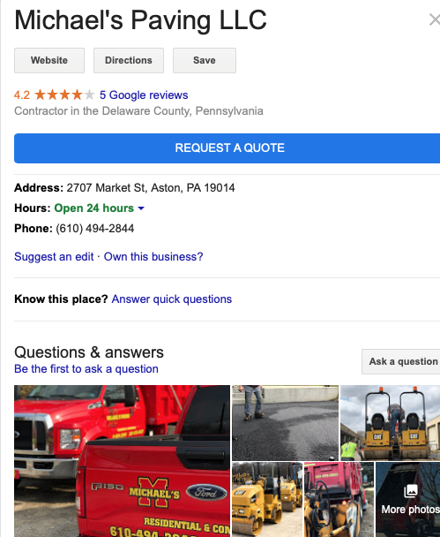Click Be the first to ask a question

pyautogui.click(x=86, y=369)
